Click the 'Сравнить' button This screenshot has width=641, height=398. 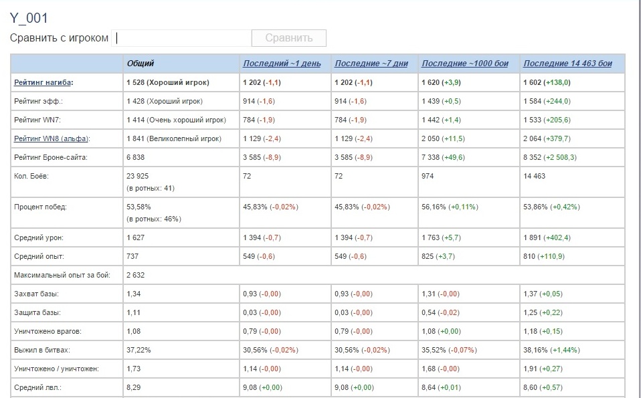[289, 38]
